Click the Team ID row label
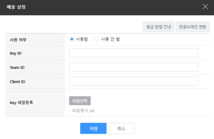 tap(17, 67)
